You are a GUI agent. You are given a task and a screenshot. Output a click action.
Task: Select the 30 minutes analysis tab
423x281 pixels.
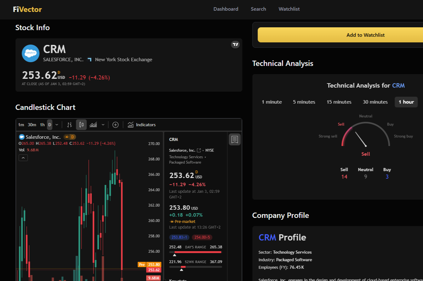pyautogui.click(x=375, y=102)
